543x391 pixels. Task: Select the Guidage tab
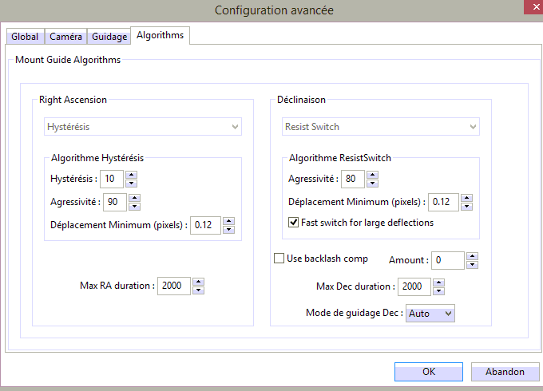[109, 37]
